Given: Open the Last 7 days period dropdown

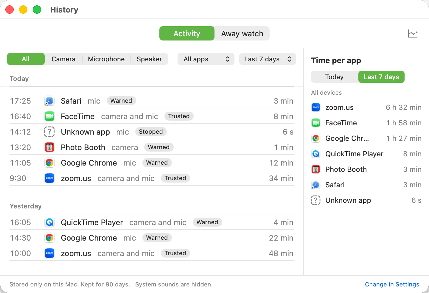Looking at the screenshot, I should 268,59.
